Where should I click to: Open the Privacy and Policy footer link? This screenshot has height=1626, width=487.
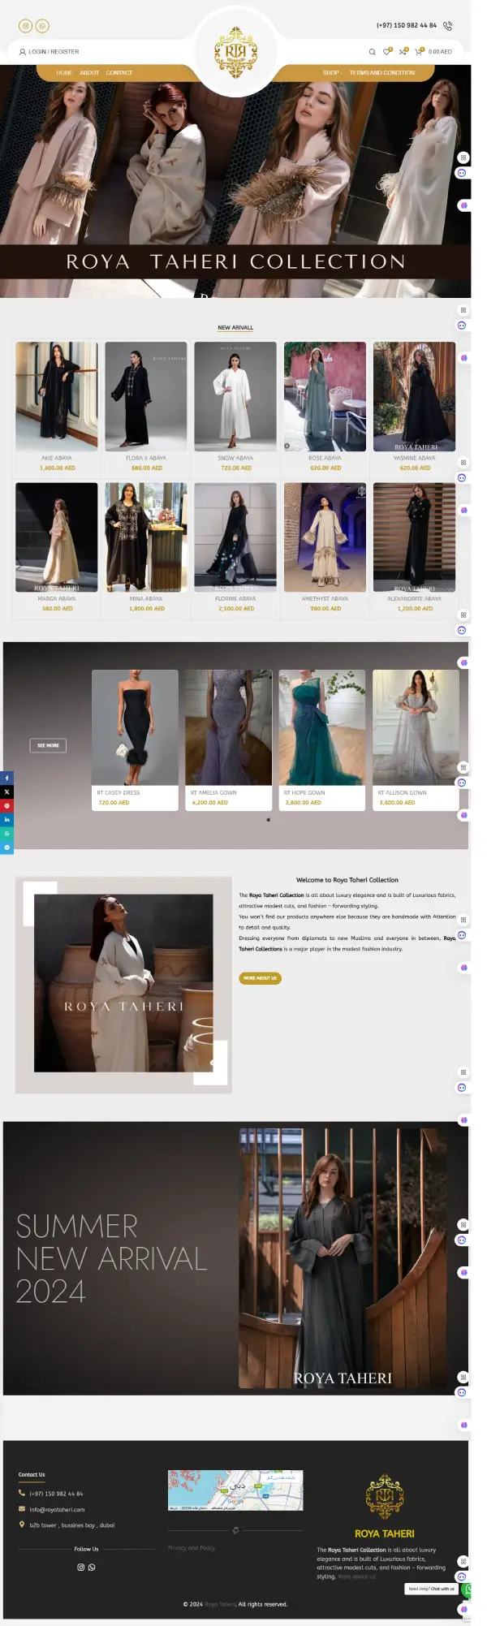192,1548
